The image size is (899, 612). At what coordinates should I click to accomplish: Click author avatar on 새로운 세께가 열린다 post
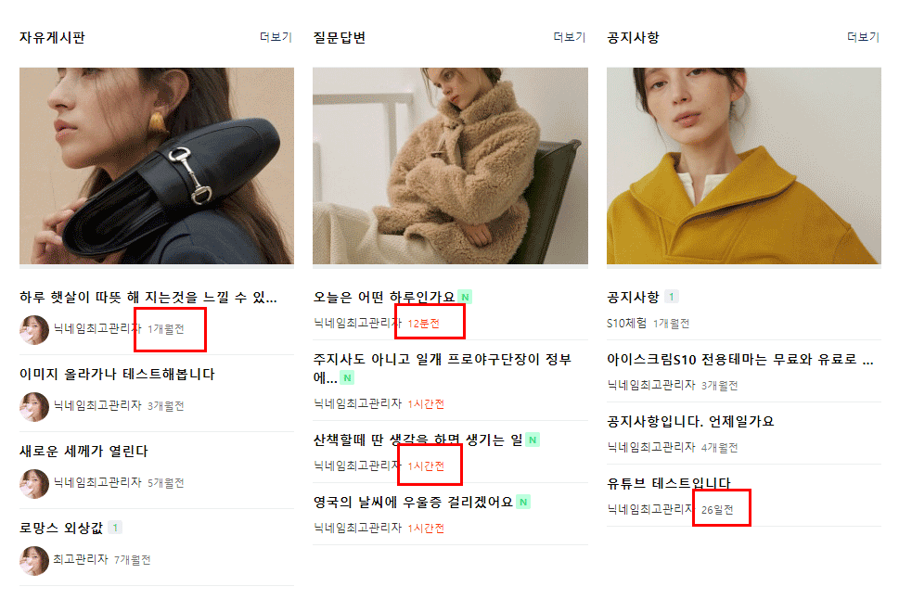point(34,484)
